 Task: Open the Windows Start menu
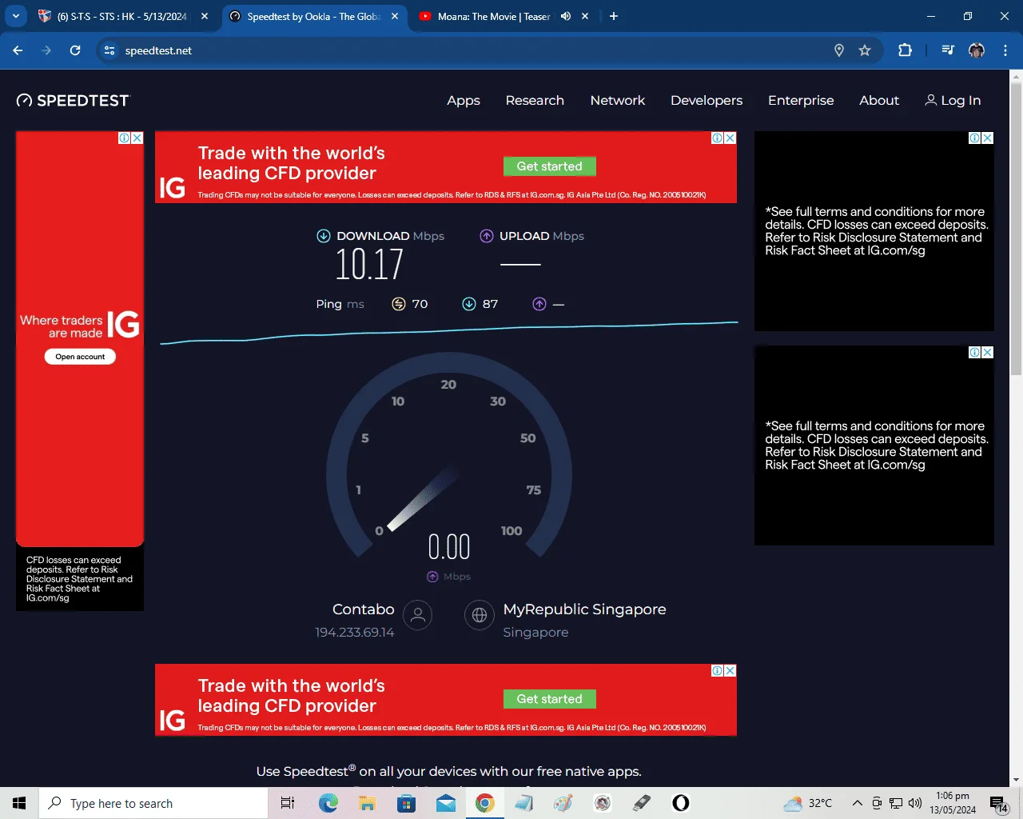[x=19, y=803]
